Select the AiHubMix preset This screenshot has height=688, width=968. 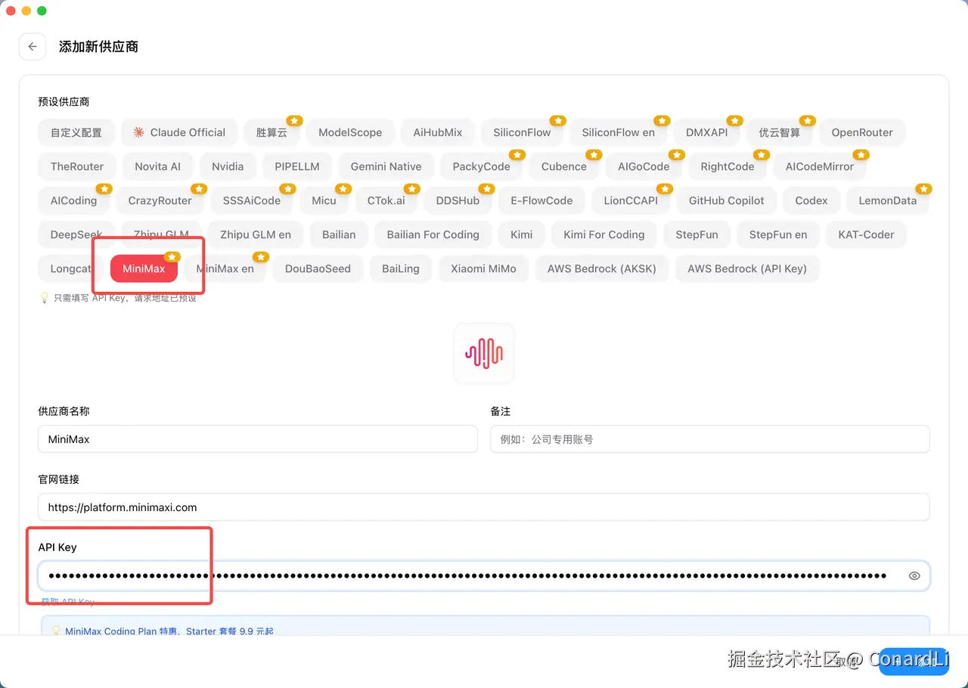click(x=438, y=132)
